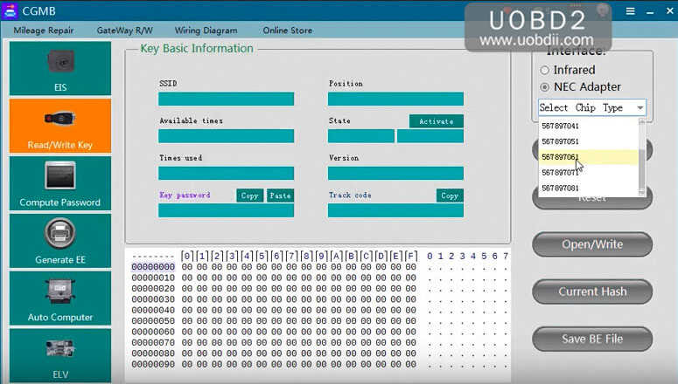Click the SSID field
This screenshot has width=678, height=384.
click(x=226, y=99)
